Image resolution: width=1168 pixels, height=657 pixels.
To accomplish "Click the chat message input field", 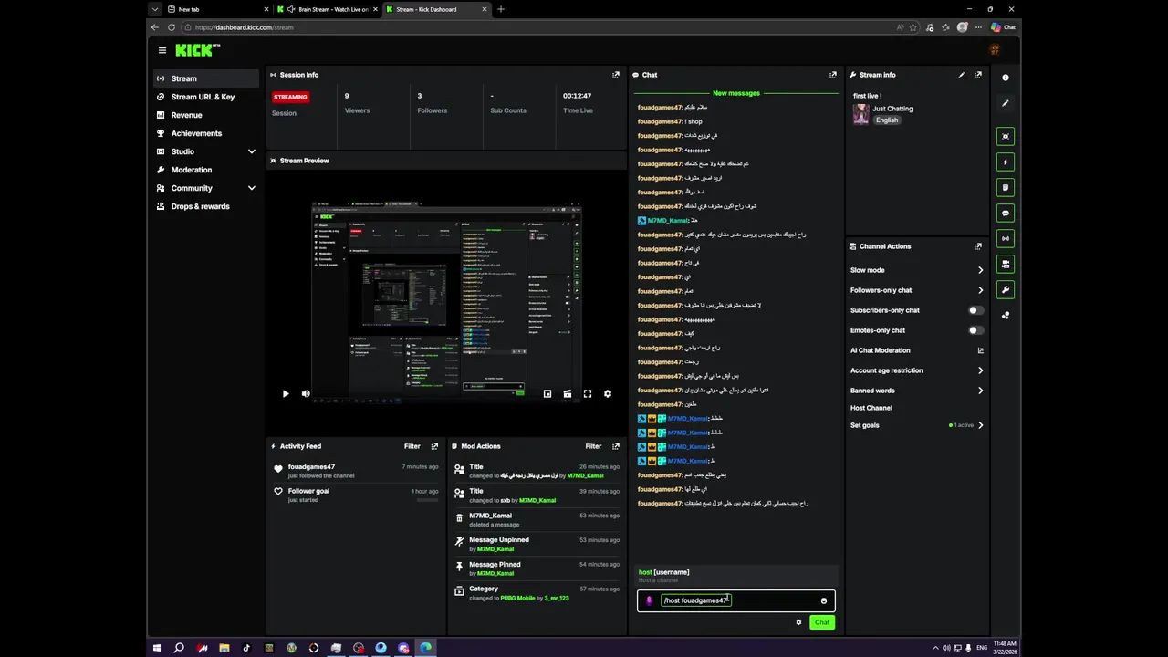I will tap(737, 600).
